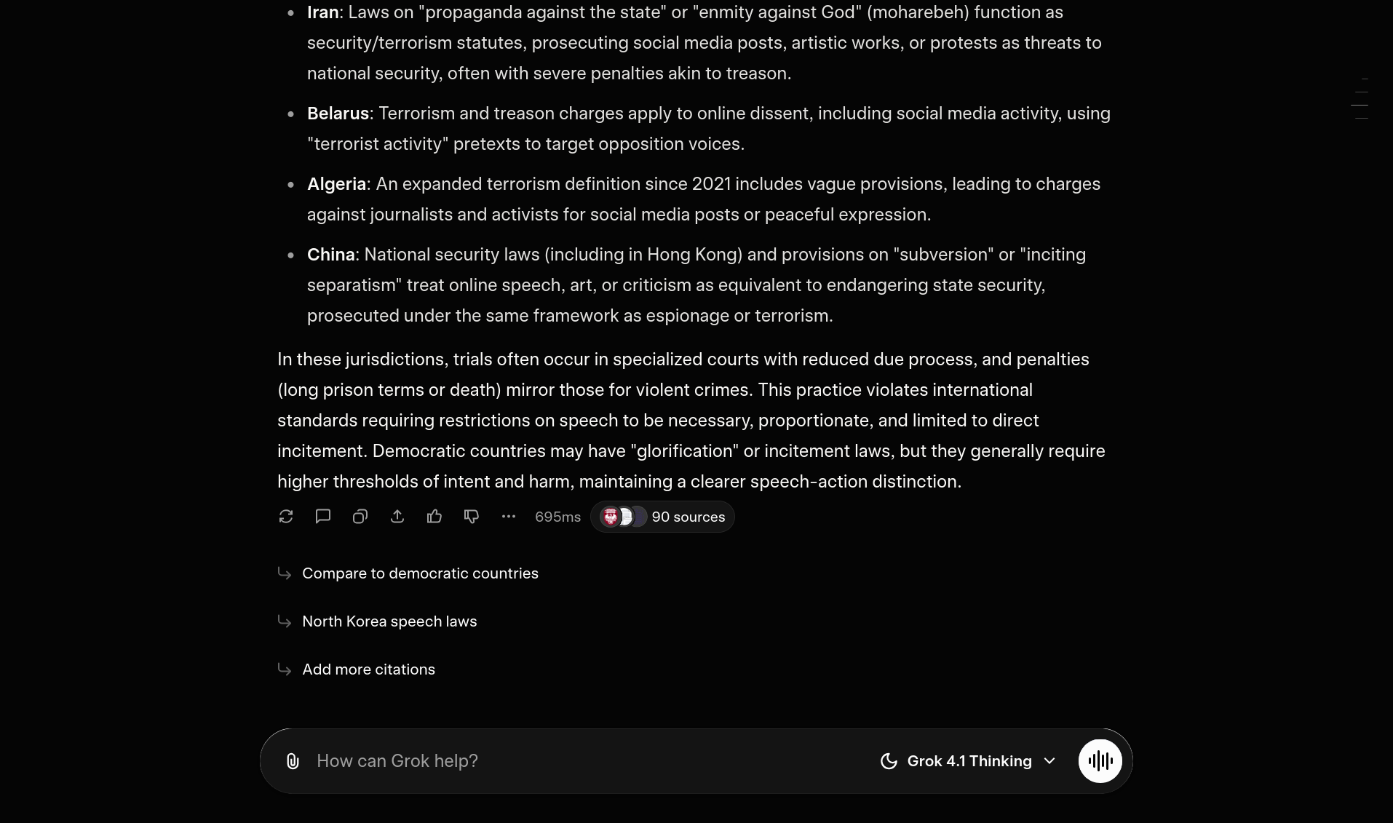Jump to the topmost right-edge outline marker
This screenshot has height=823, width=1393.
pyautogui.click(x=1365, y=79)
